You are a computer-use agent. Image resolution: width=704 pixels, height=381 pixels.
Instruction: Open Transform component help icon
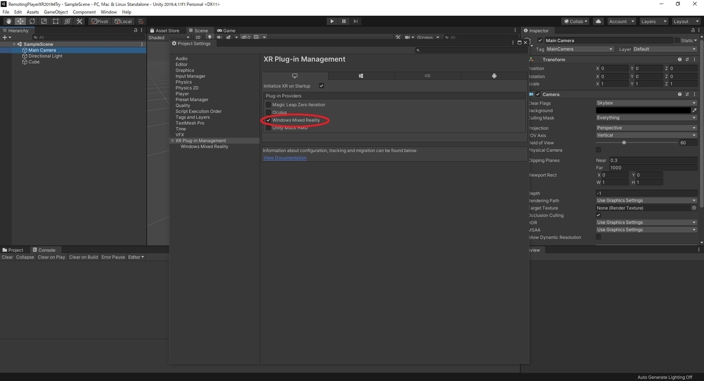680,59
